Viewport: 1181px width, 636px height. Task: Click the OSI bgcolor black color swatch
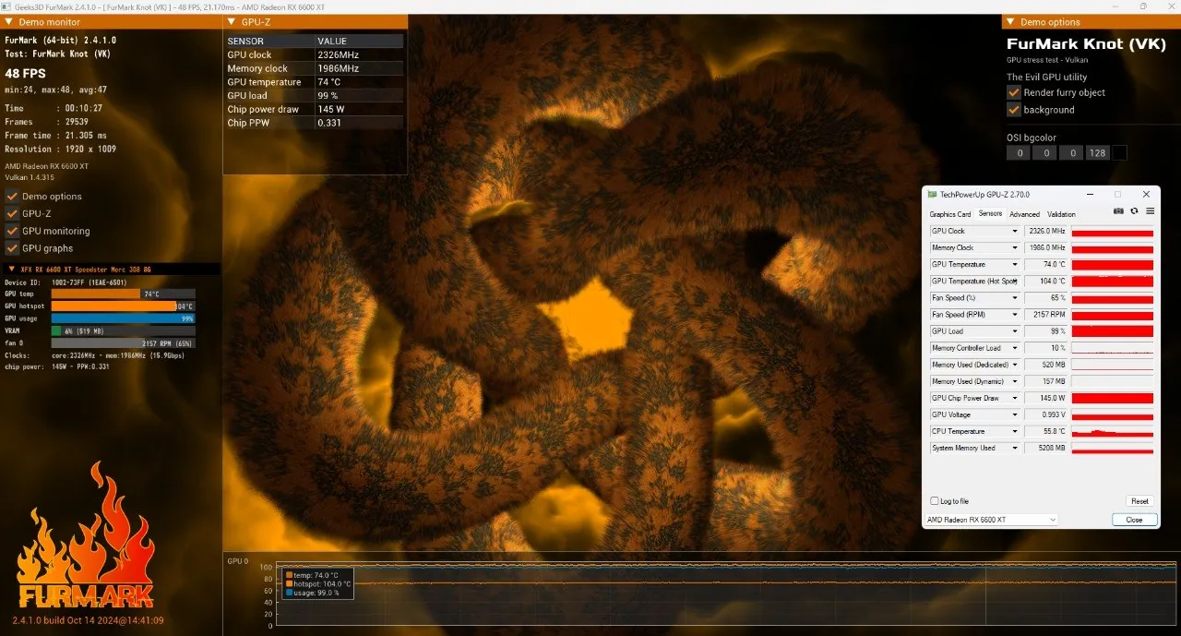[x=1119, y=153]
